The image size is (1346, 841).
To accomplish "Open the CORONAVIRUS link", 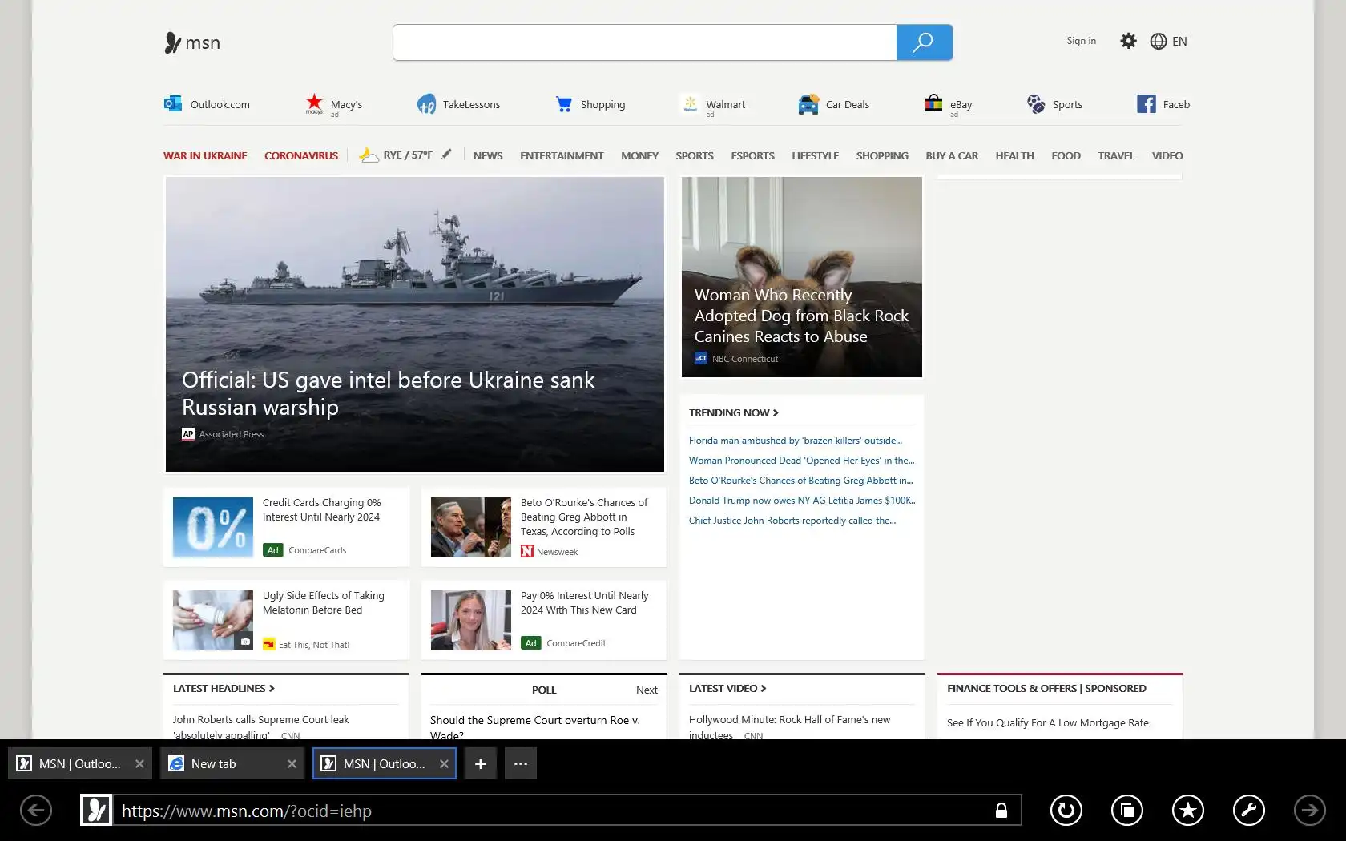I will (x=301, y=155).
